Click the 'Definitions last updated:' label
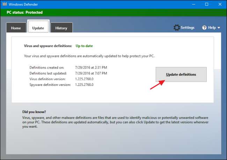 click(x=48, y=73)
